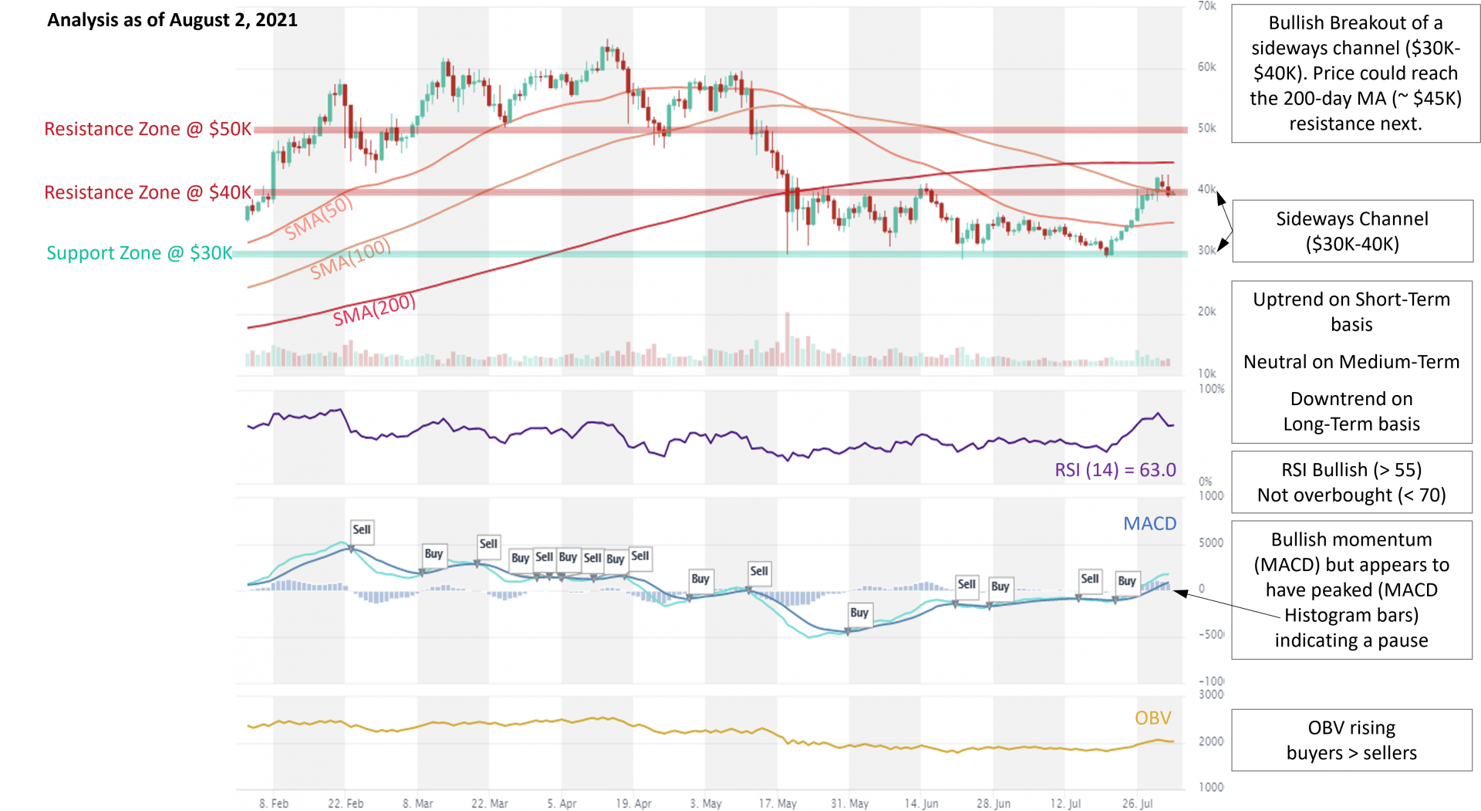Viewport: 1481px width, 811px height.
Task: Select the 'Support Zone @ $30K' label
Action: click(x=139, y=253)
